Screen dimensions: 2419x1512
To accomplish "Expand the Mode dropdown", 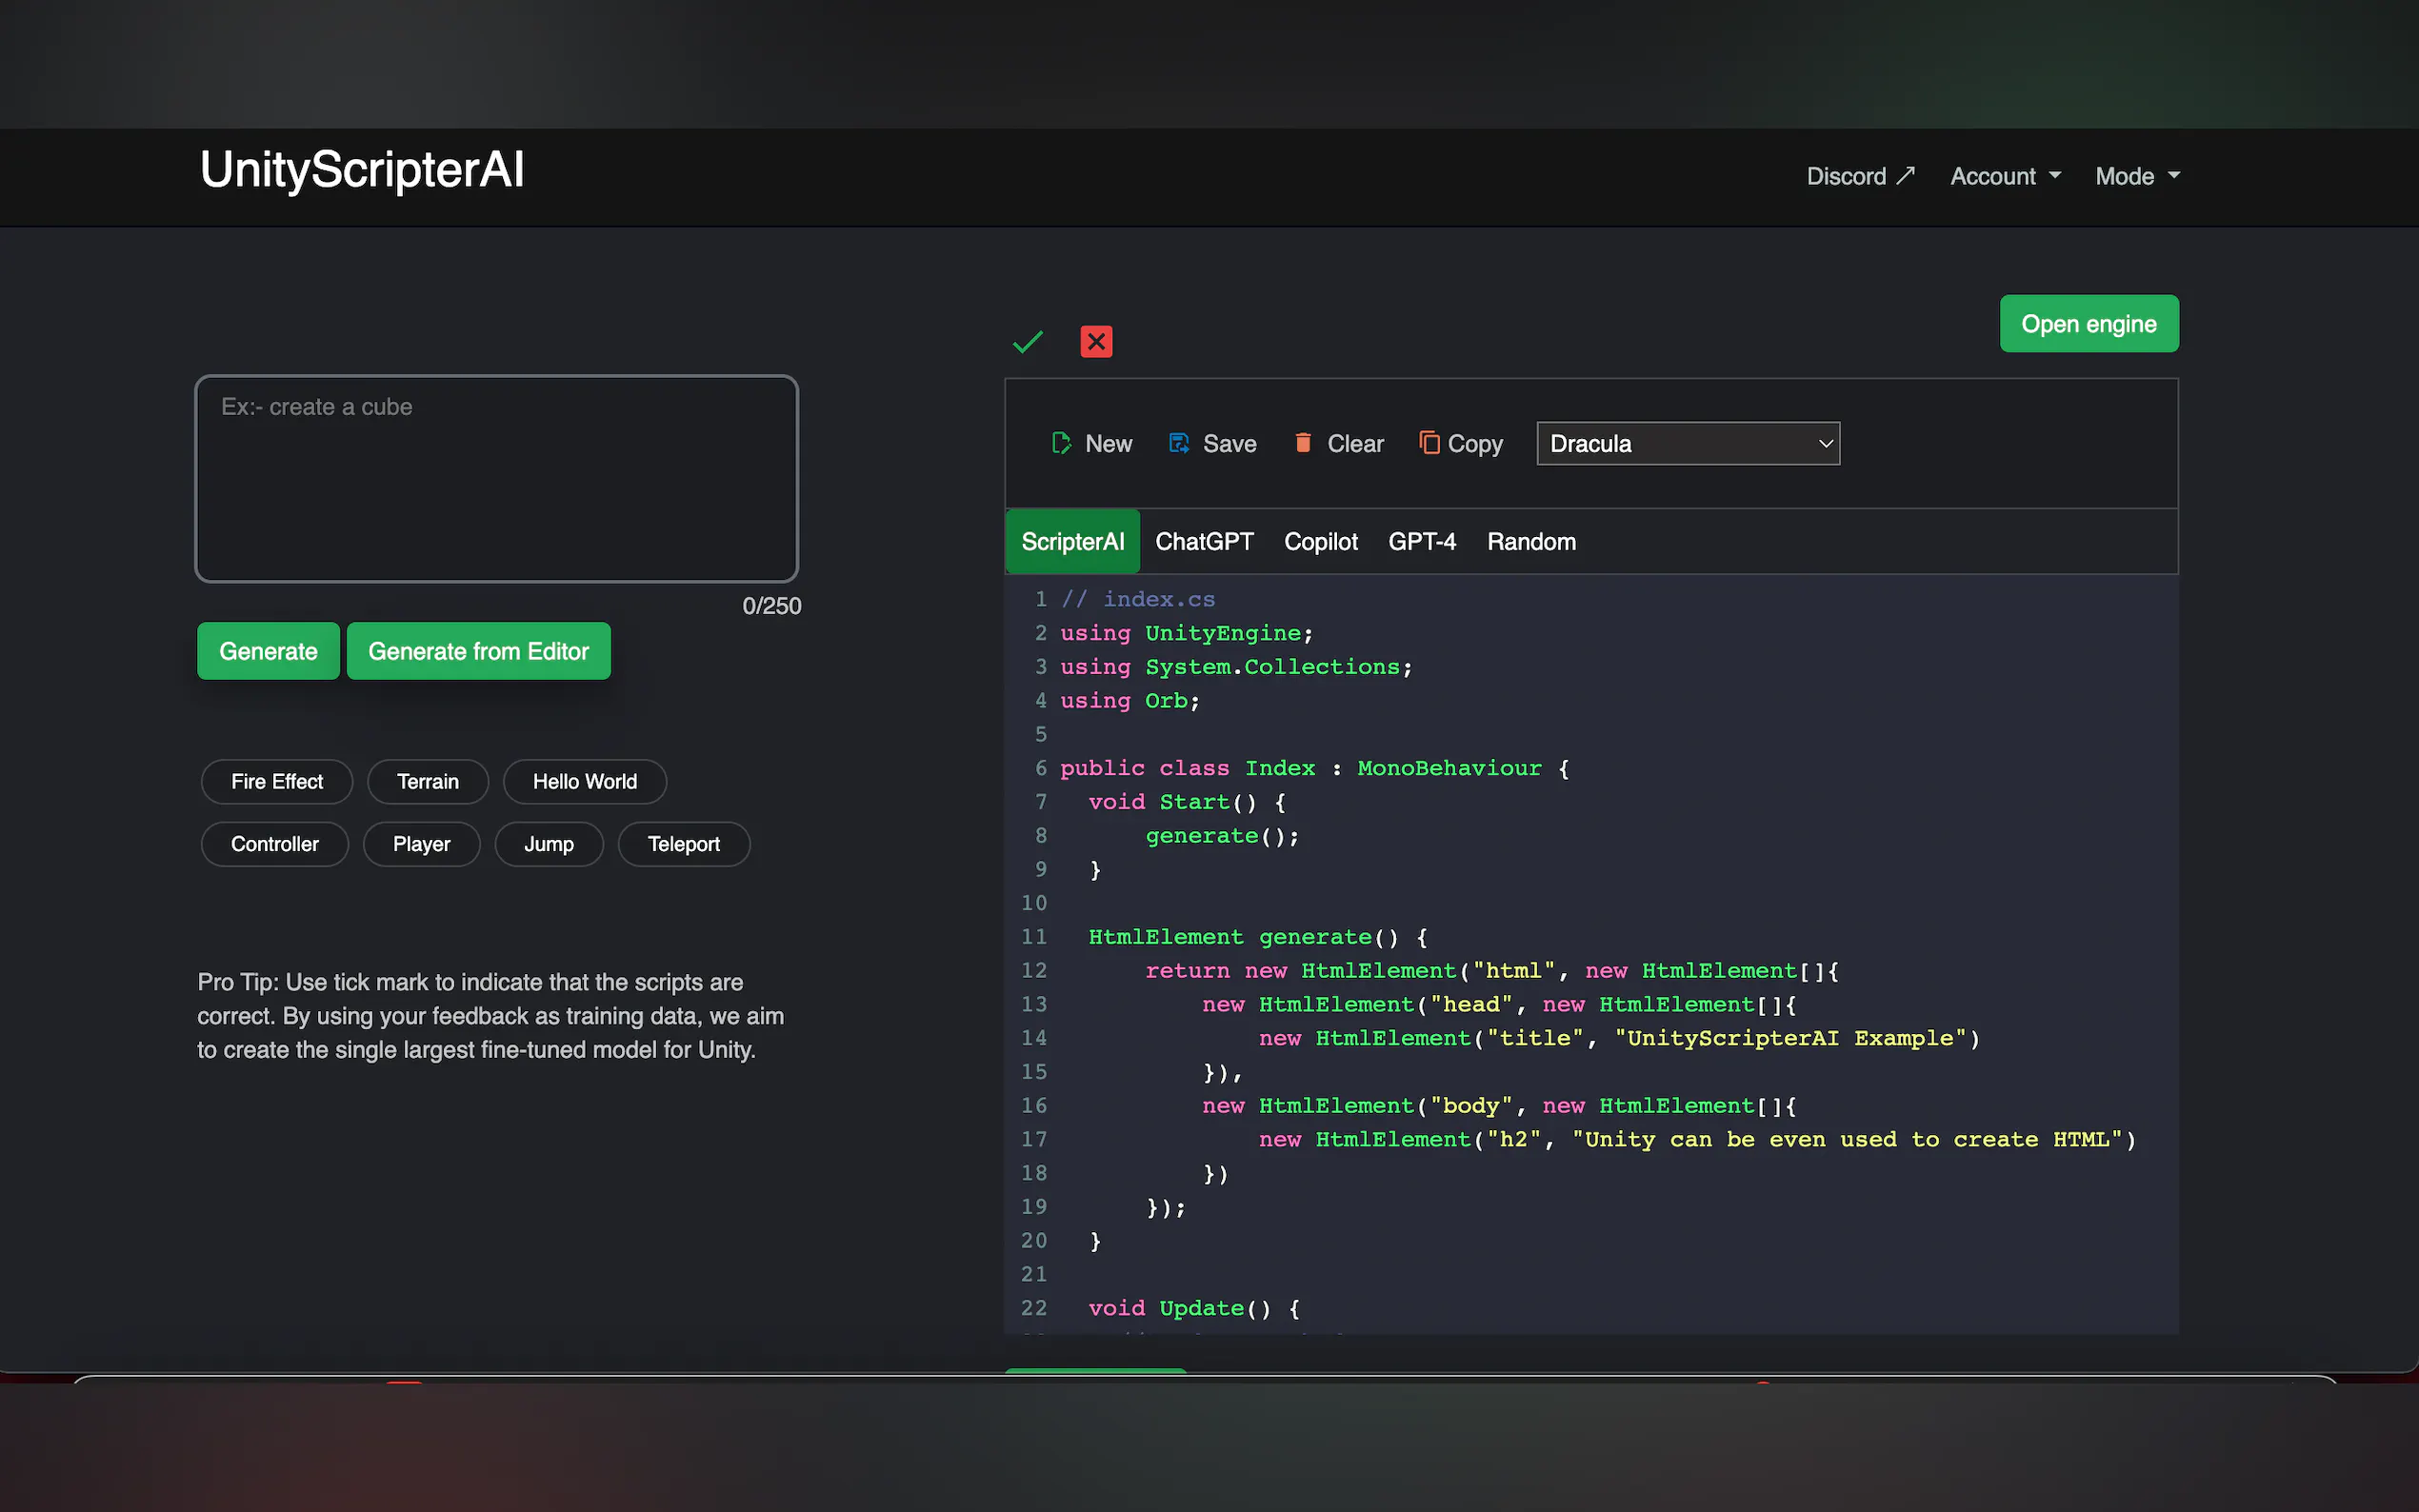I will tap(2137, 176).
